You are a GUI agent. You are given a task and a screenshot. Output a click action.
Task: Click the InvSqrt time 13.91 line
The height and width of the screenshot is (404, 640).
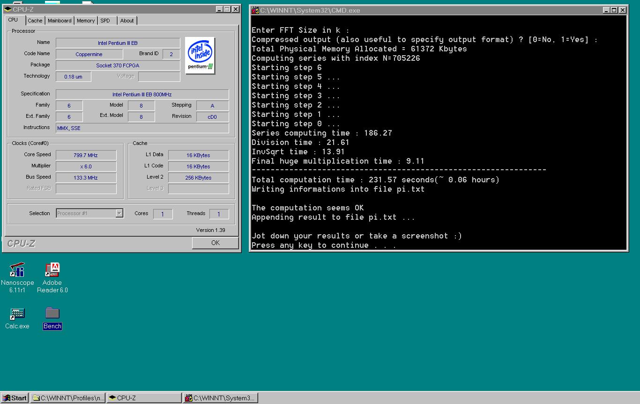[298, 151]
